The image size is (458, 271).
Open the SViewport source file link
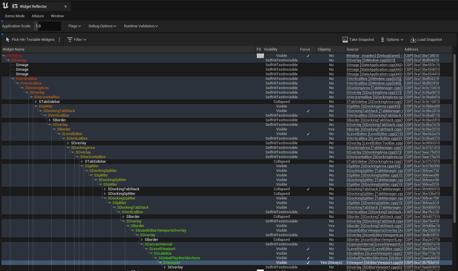(374, 263)
